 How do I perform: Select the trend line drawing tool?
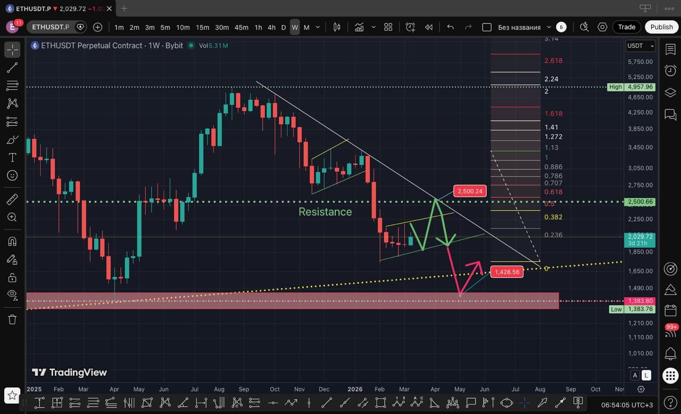pyautogui.click(x=12, y=67)
